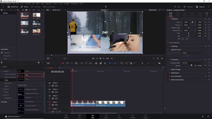Click the Opacity slider handle

195,65
